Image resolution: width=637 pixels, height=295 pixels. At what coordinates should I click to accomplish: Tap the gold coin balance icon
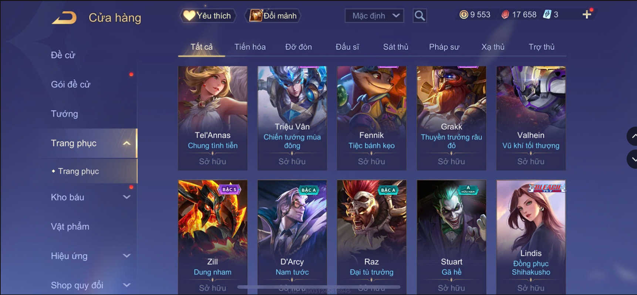pyautogui.click(x=464, y=14)
